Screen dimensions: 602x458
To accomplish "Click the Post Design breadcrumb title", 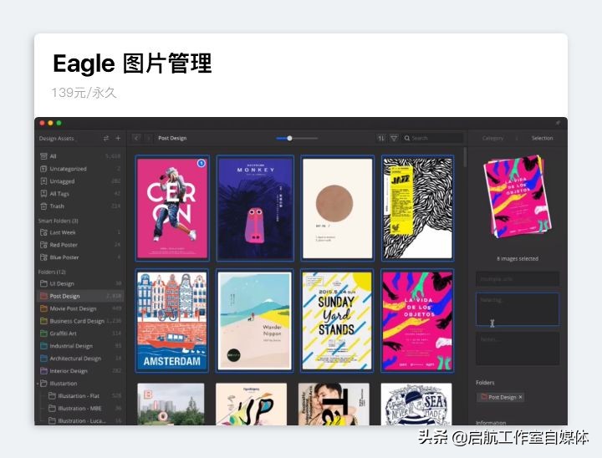I will (172, 138).
